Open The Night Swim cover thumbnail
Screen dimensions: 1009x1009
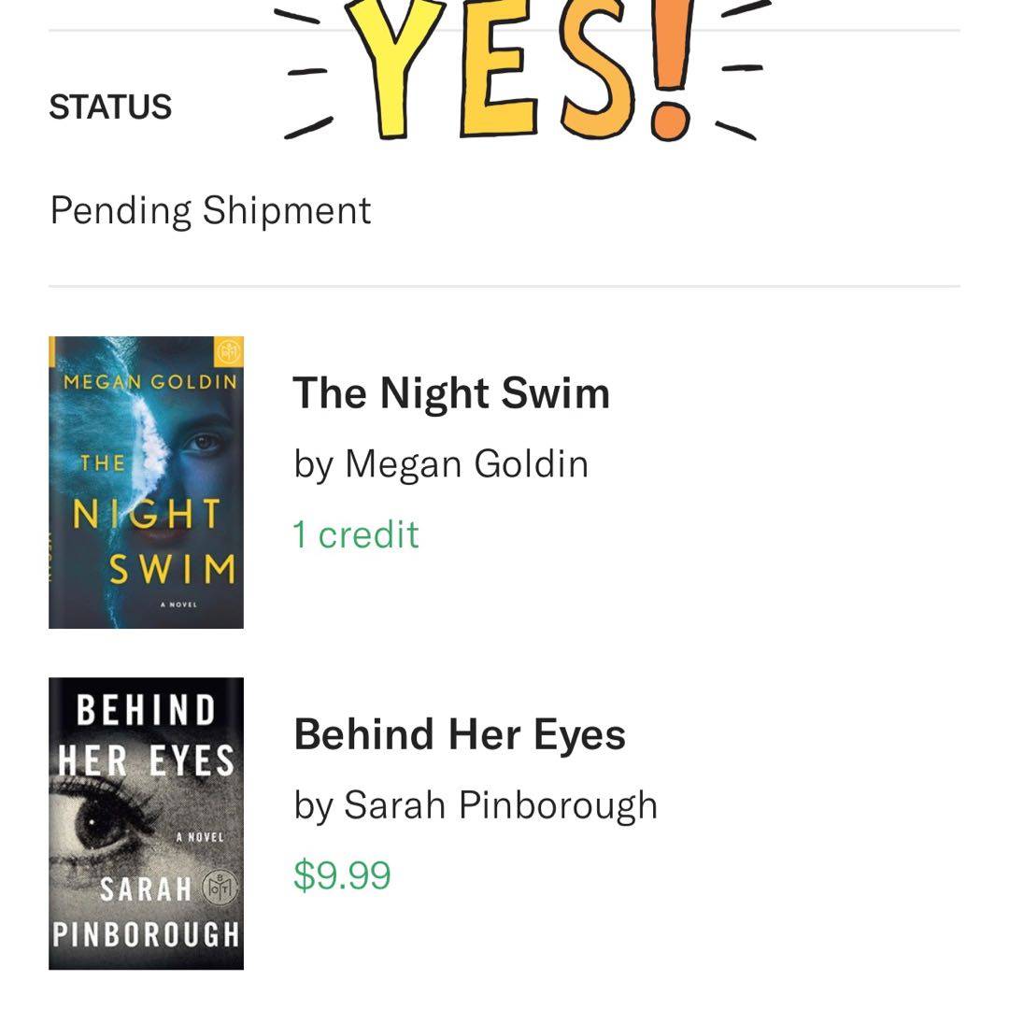tap(146, 482)
